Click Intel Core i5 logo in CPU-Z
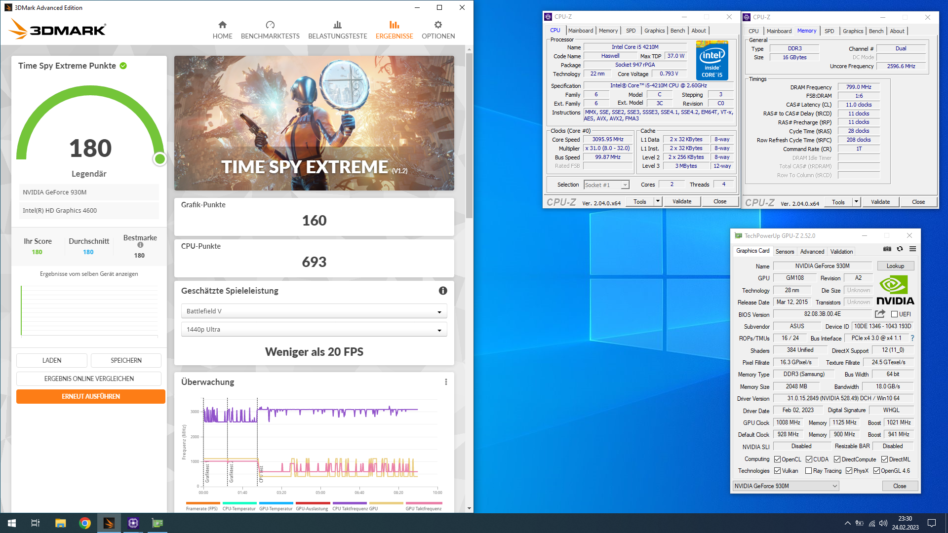Viewport: 948px width, 533px height. pyautogui.click(x=712, y=60)
